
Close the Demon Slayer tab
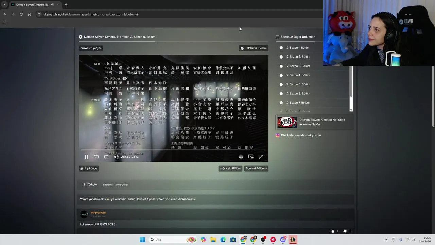(58, 4)
